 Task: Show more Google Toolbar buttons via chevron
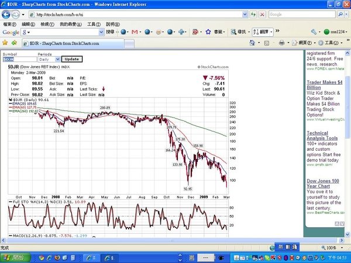pyautogui.click(x=277, y=30)
